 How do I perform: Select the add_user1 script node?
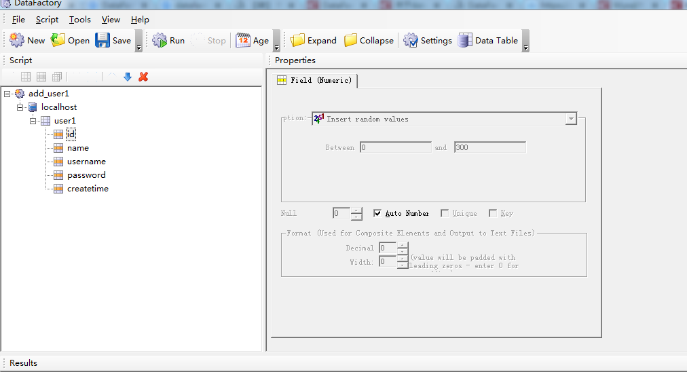point(49,93)
